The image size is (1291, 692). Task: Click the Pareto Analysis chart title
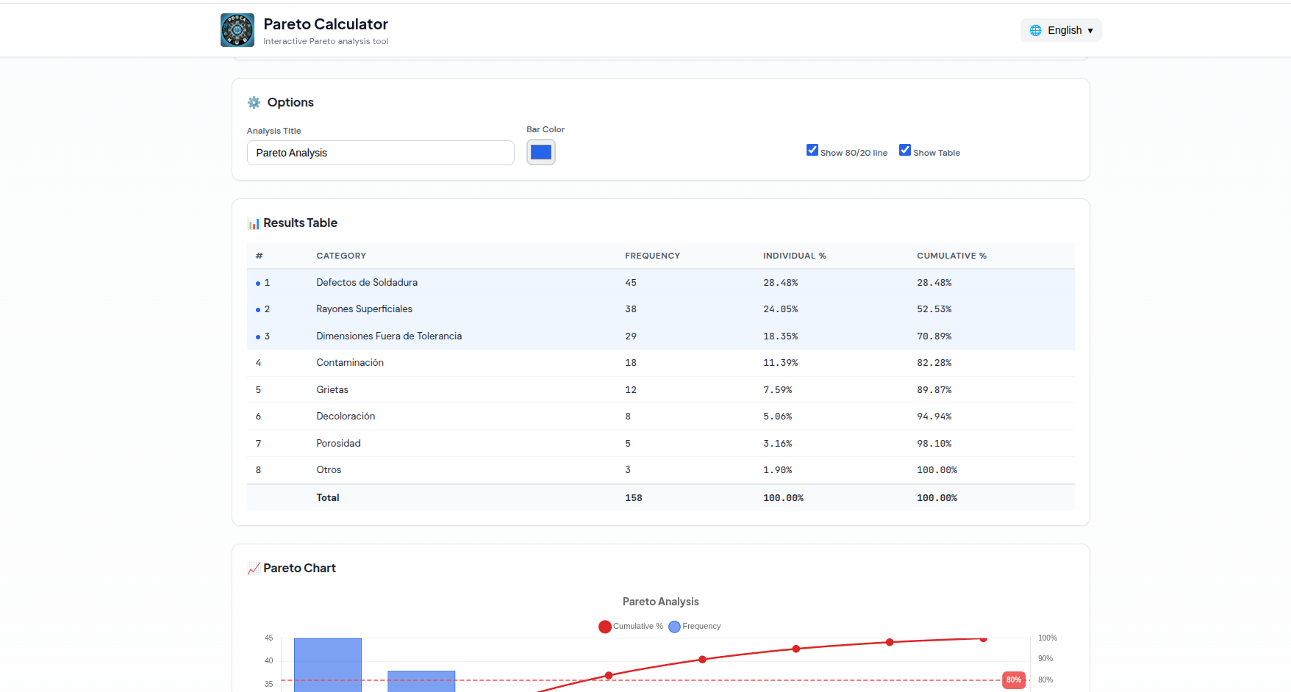coord(660,602)
